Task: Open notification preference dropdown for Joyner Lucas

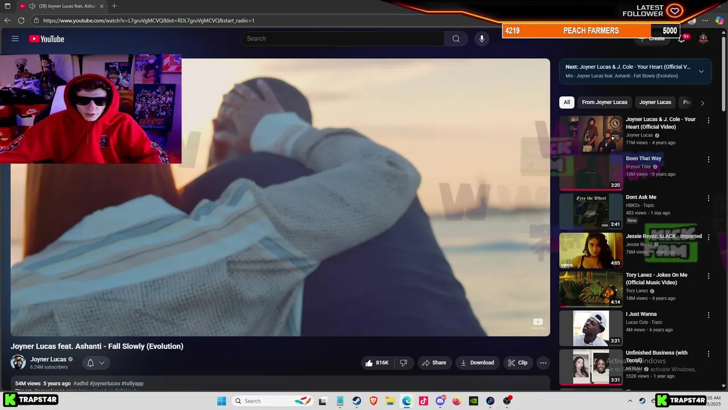Action: (96, 363)
